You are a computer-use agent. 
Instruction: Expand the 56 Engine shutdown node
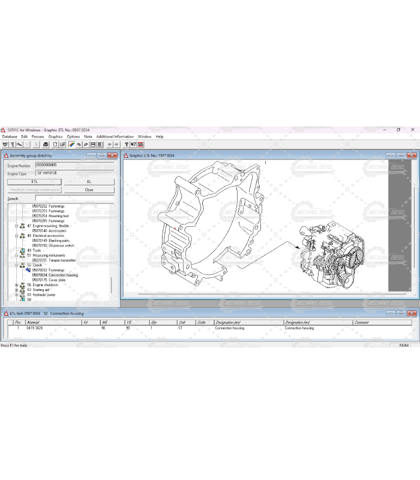coord(16,285)
